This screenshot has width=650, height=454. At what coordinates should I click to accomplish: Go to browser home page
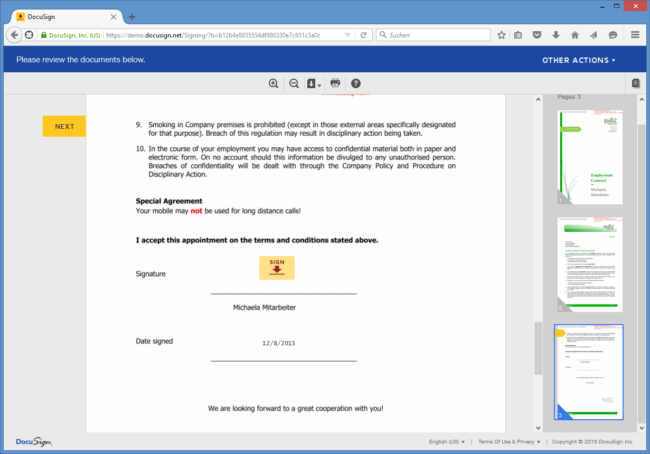tap(575, 35)
